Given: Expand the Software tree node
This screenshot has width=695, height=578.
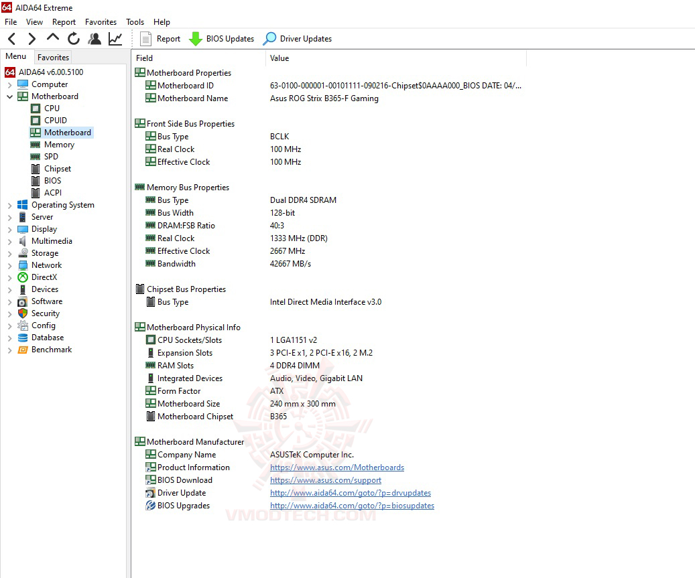Looking at the screenshot, I should 10,301.
